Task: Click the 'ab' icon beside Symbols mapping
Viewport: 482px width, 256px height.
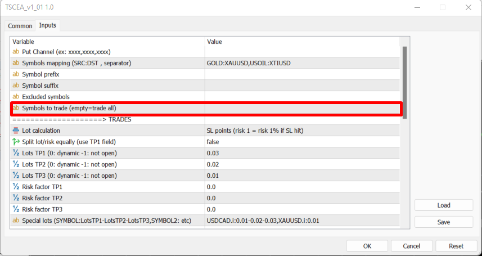Action: [x=16, y=63]
